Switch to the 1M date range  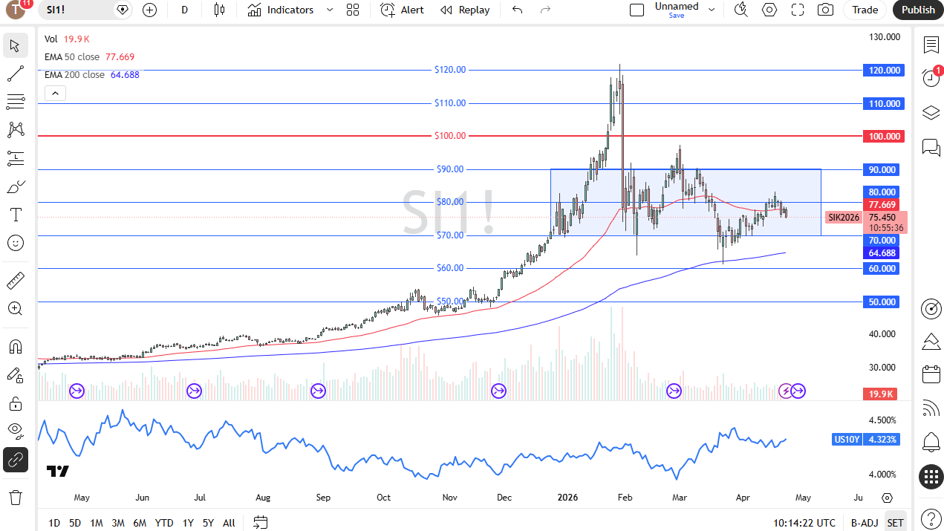97,523
